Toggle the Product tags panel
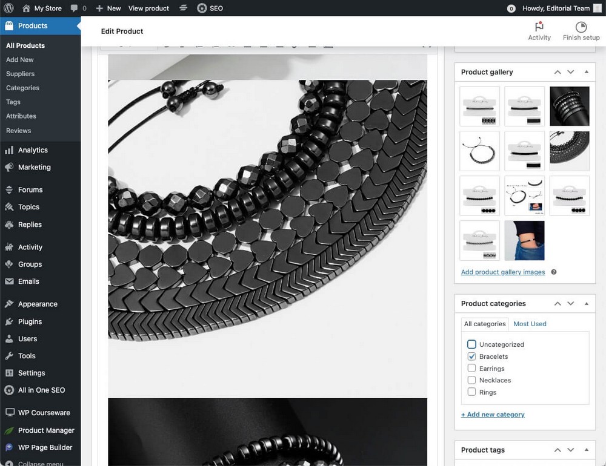 point(586,450)
